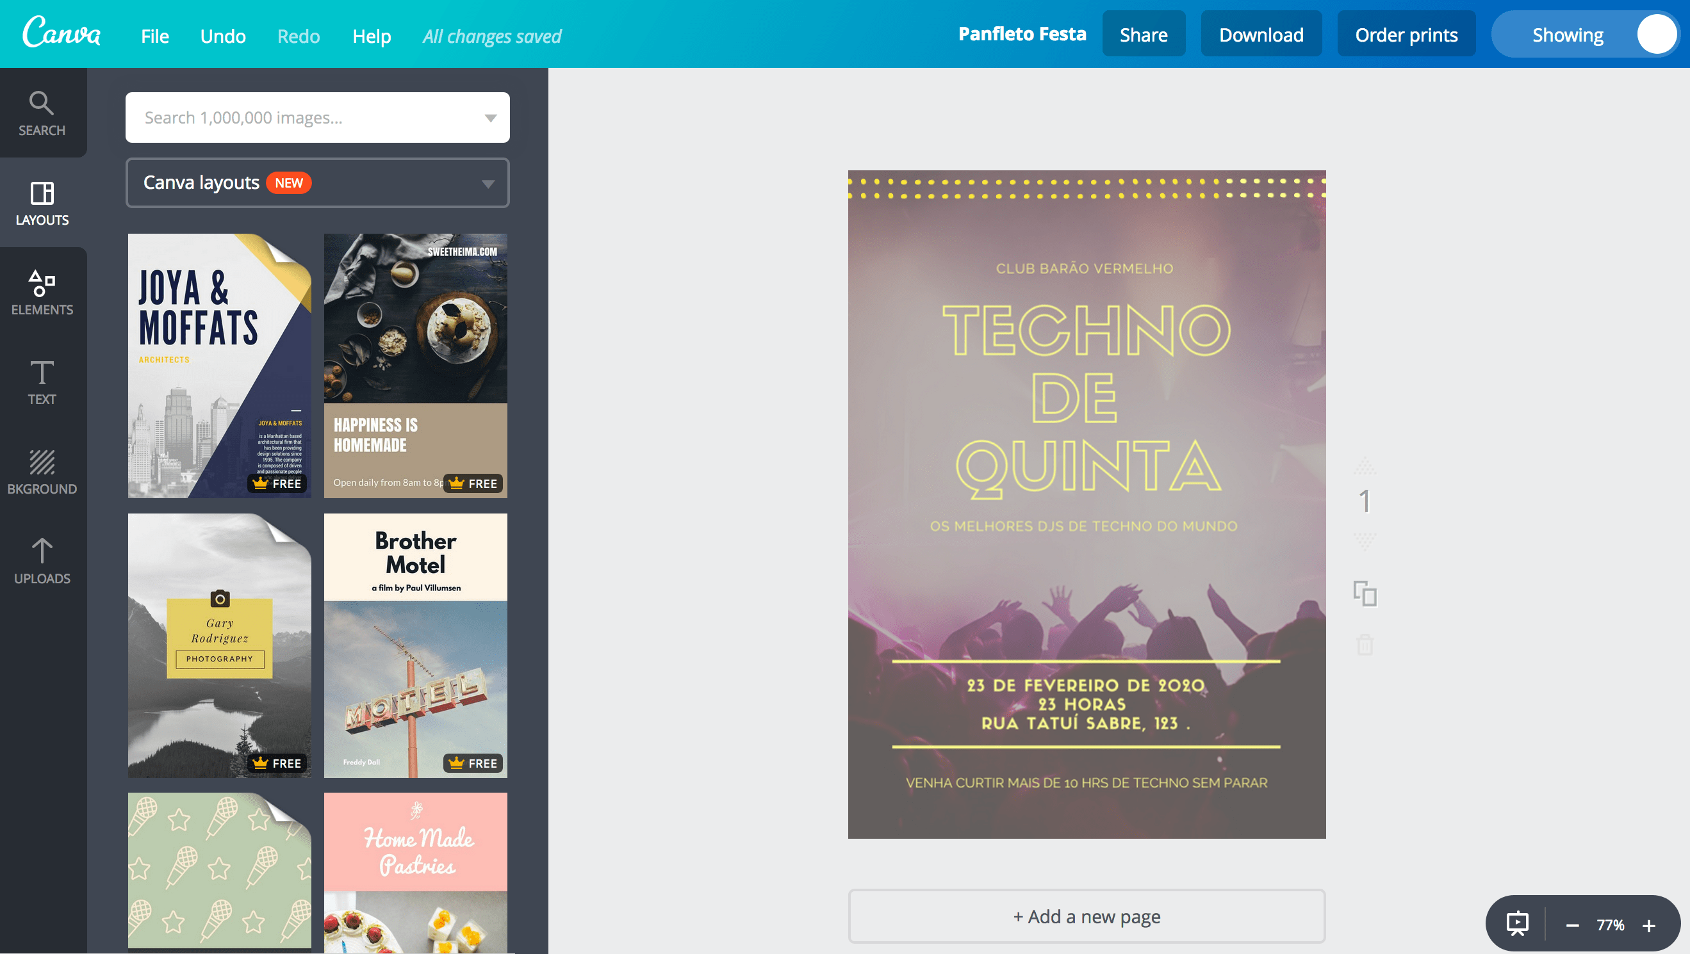The width and height of the screenshot is (1690, 954).
Task: Delete page using the trash icon
Action: [x=1365, y=644]
